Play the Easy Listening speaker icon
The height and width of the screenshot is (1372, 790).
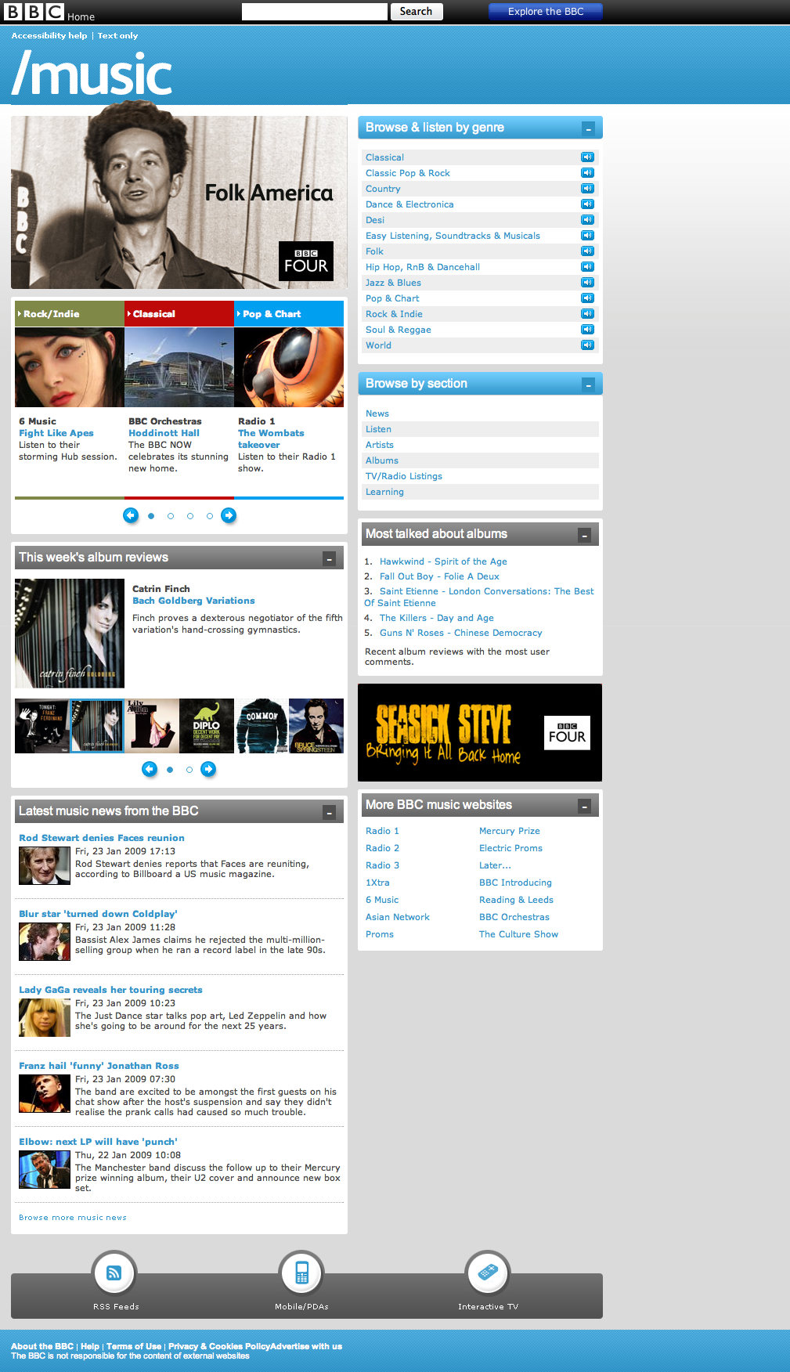[x=587, y=236]
